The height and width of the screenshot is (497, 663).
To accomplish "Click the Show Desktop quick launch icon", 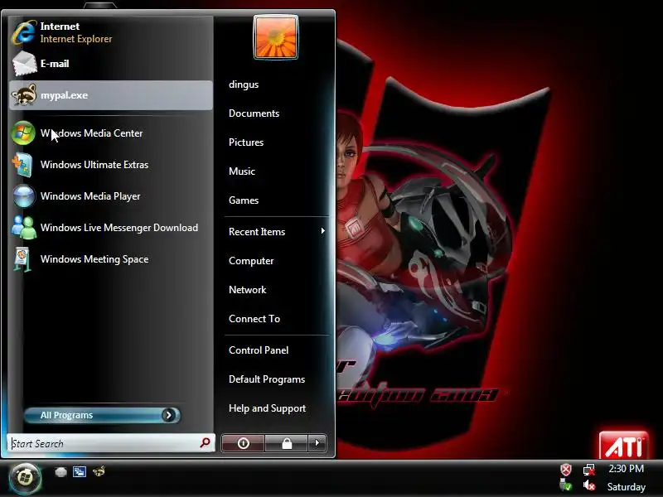I will (x=60, y=471).
